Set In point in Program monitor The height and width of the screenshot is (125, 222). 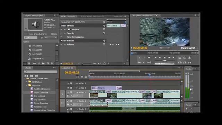pyautogui.click(x=139, y=58)
